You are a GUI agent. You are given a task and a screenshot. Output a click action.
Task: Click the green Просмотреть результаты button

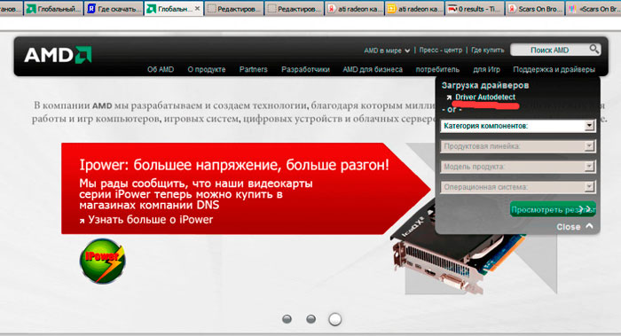[x=553, y=209]
